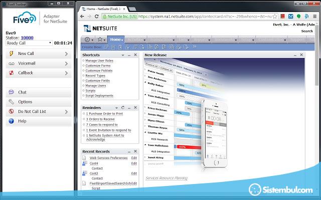The height and width of the screenshot is (200, 321).
Task: Open 1 Event Invitation to respond to
Action: (x=108, y=130)
